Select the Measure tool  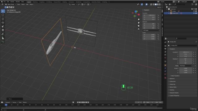pyautogui.click(x=3, y=38)
